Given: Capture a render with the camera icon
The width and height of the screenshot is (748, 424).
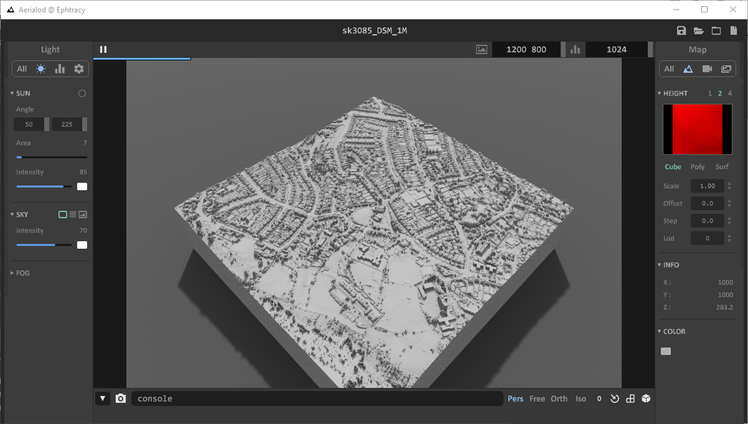Looking at the screenshot, I should point(120,398).
